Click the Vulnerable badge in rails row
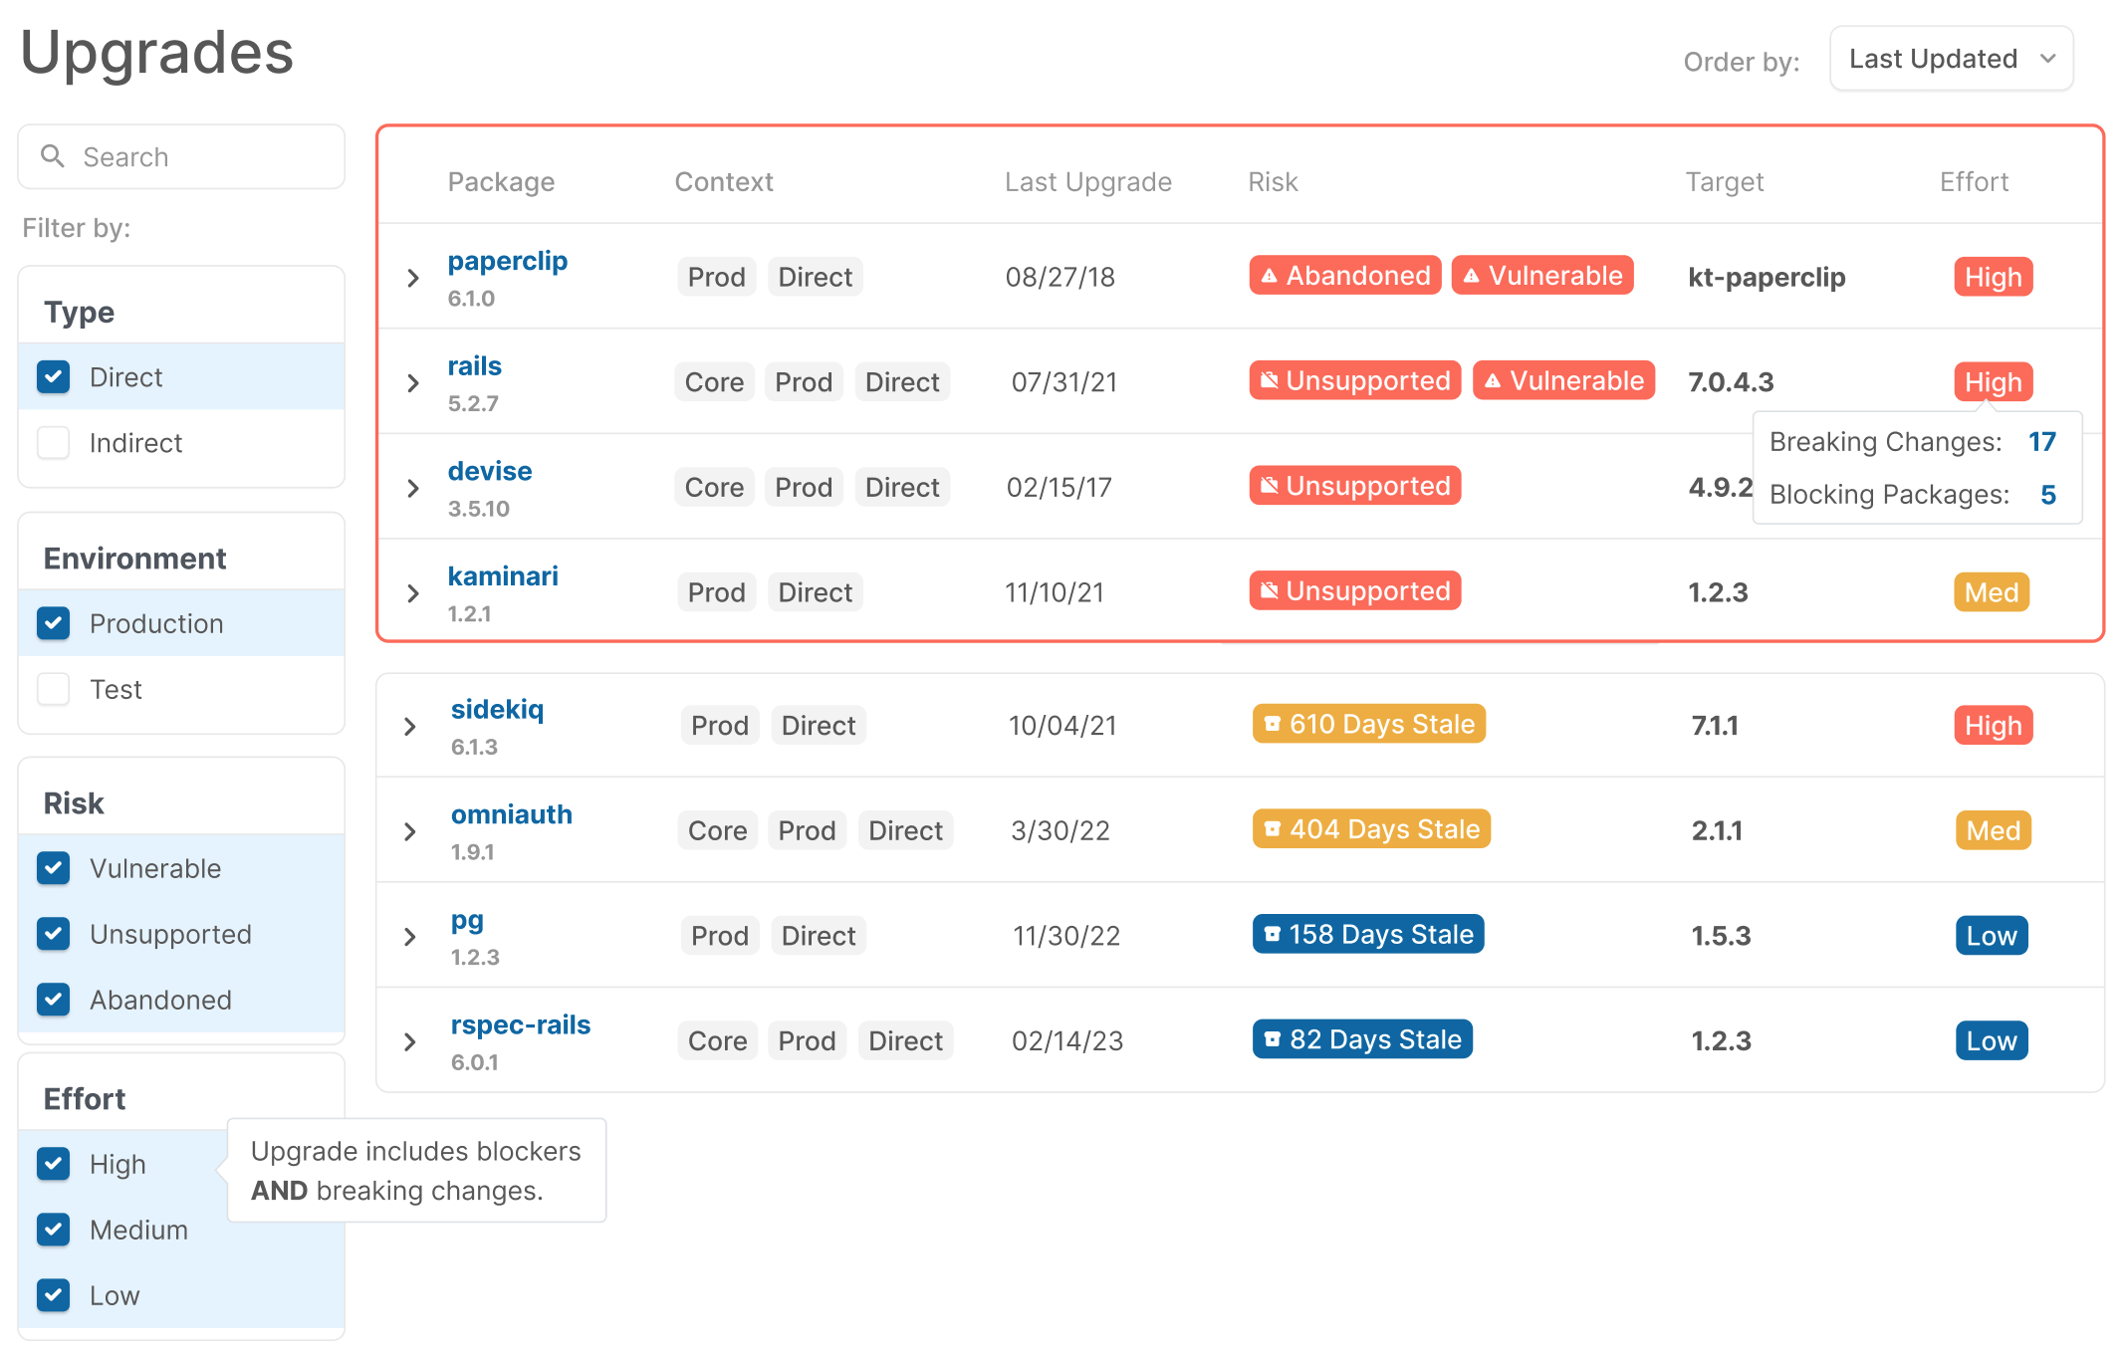This screenshot has height=1358, width=2125. click(1563, 381)
